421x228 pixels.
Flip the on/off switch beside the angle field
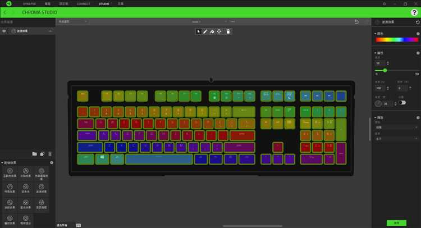click(402, 103)
